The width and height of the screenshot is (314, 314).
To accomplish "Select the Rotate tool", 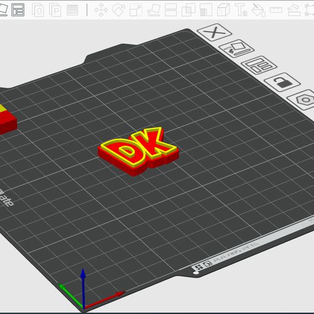I will pos(119,10).
